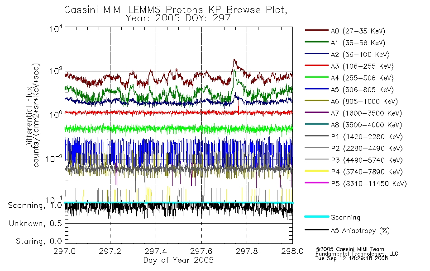Click the 298.0 x-axis tick label

coord(292,251)
